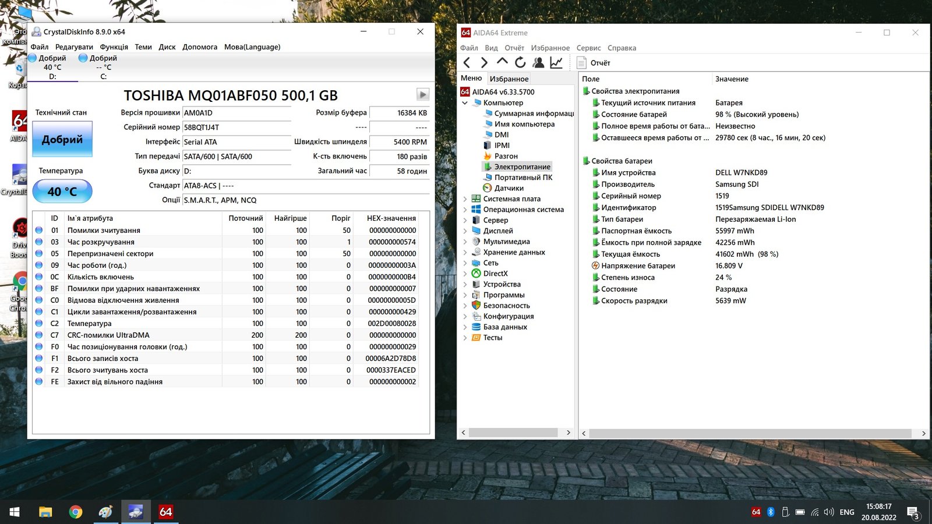Expand the Операционная система node
932x524 pixels.
pos(465,210)
